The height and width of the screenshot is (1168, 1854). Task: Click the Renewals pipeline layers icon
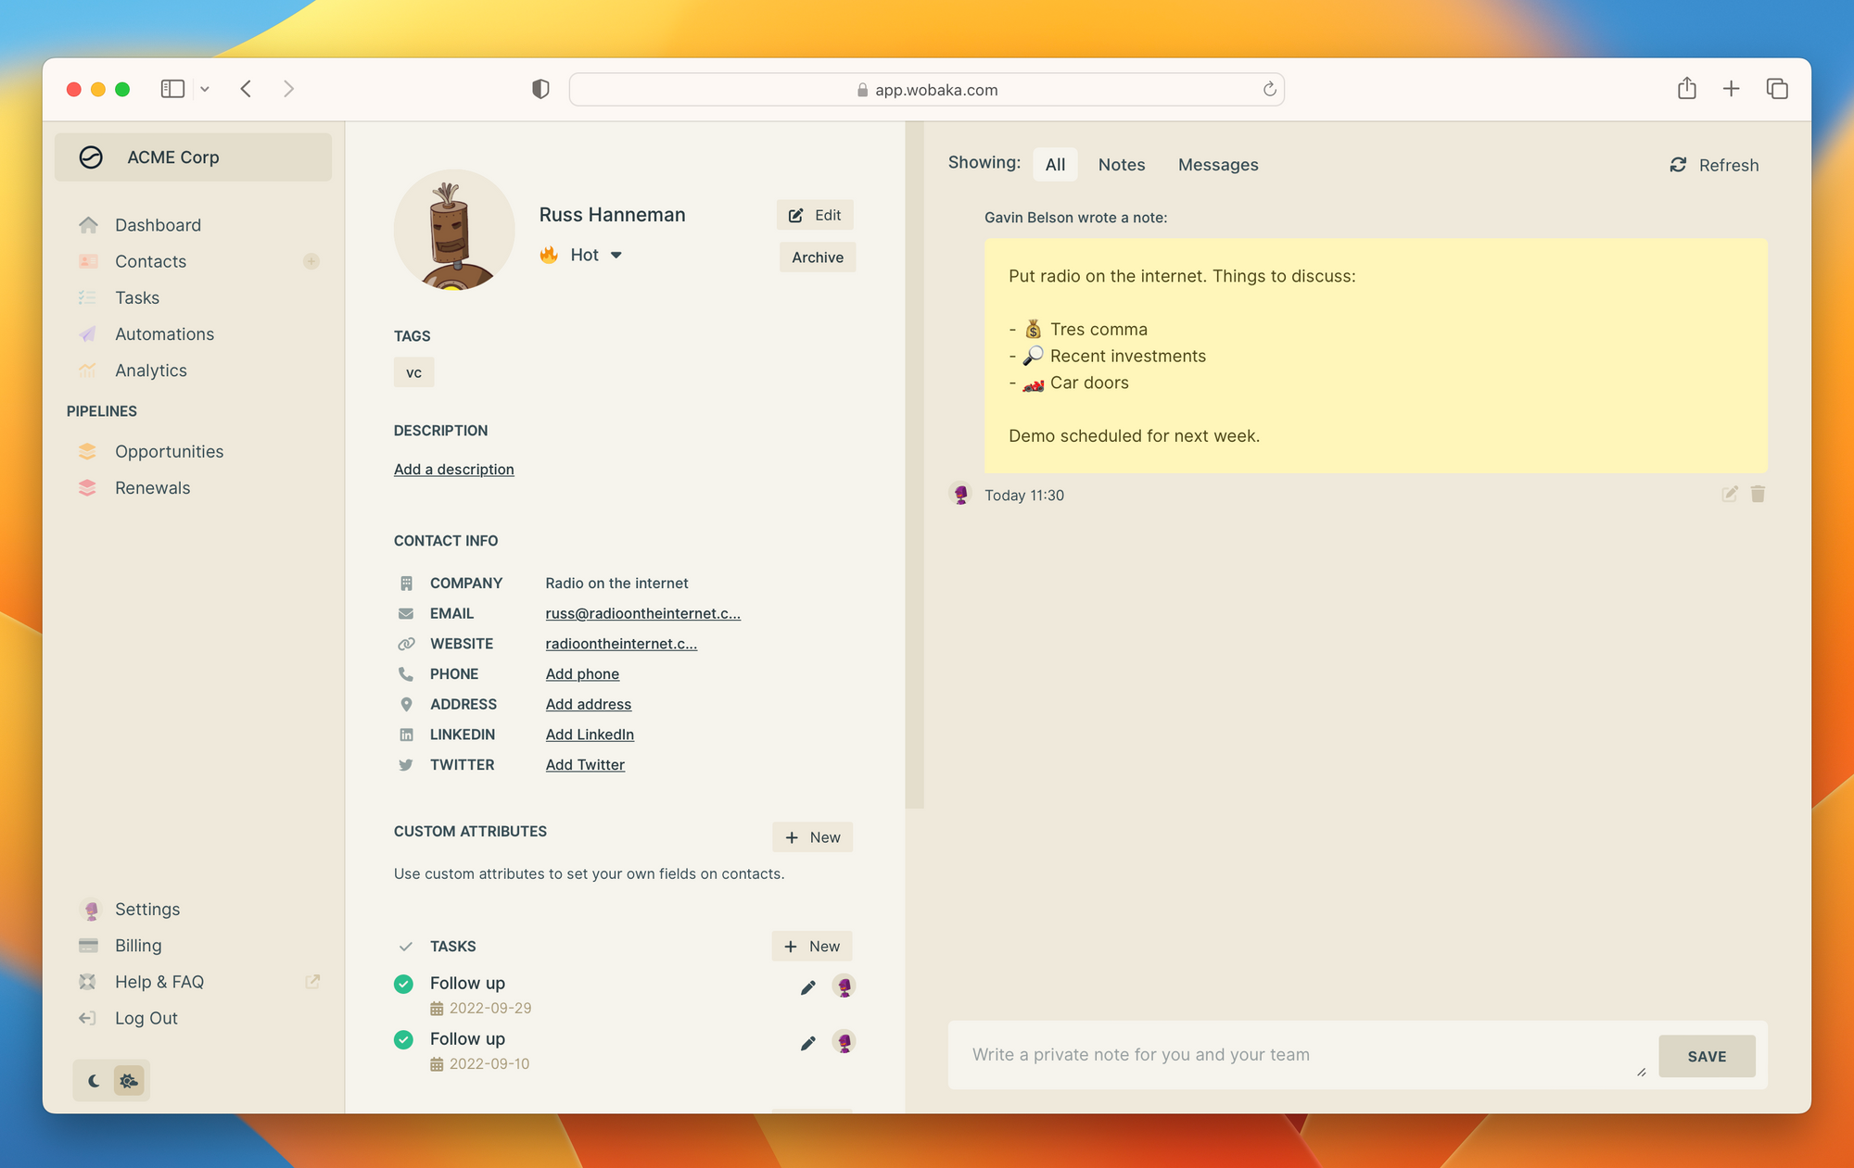pos(88,487)
